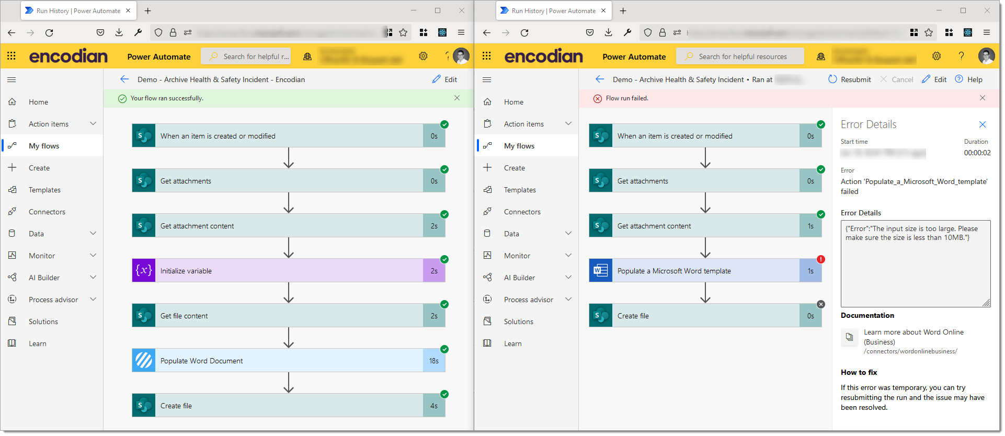Click environment icon in left window header
The width and height of the screenshot is (1005, 436).
307,56
